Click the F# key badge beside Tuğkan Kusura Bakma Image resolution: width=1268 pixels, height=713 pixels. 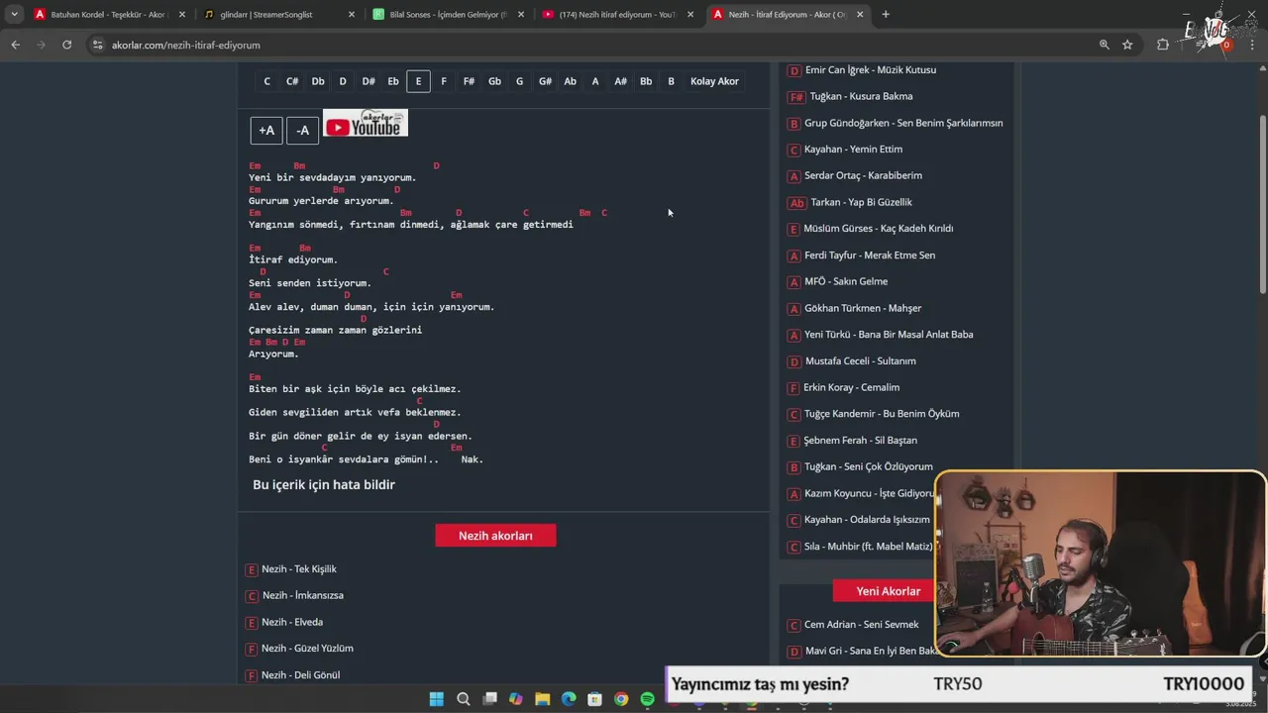click(x=796, y=97)
